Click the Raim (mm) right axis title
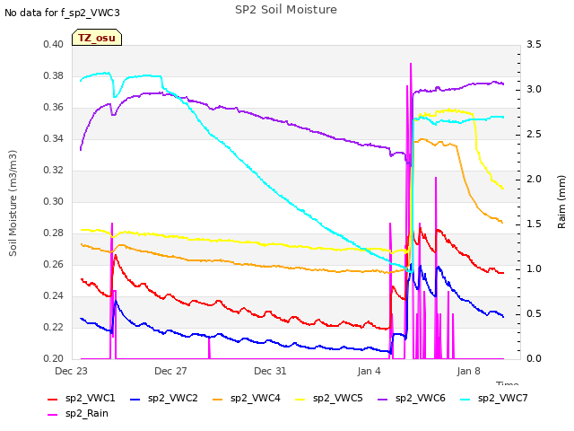 coord(561,202)
